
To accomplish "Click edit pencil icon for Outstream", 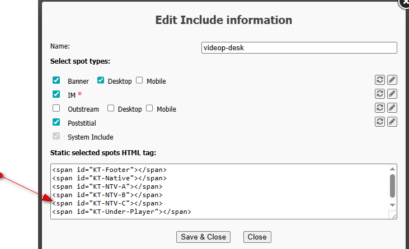I will (x=392, y=108).
